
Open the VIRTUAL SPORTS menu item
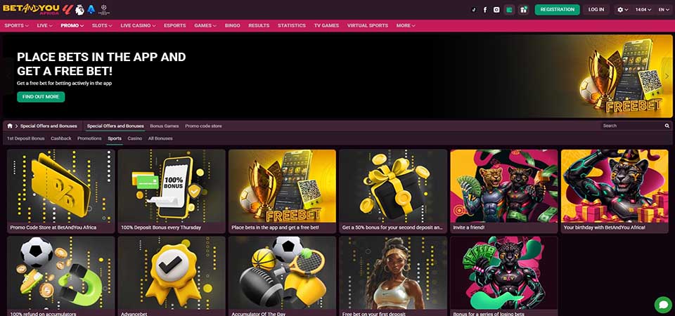(x=368, y=26)
